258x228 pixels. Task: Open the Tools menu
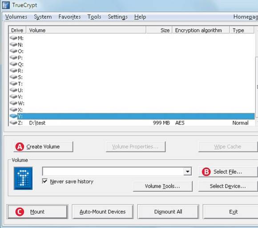pos(94,17)
